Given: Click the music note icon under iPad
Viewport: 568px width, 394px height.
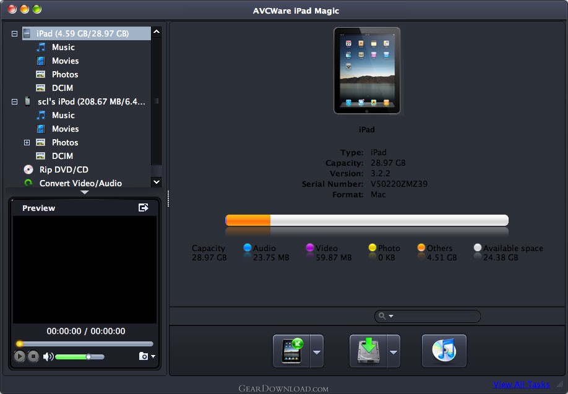Looking at the screenshot, I should [x=41, y=47].
